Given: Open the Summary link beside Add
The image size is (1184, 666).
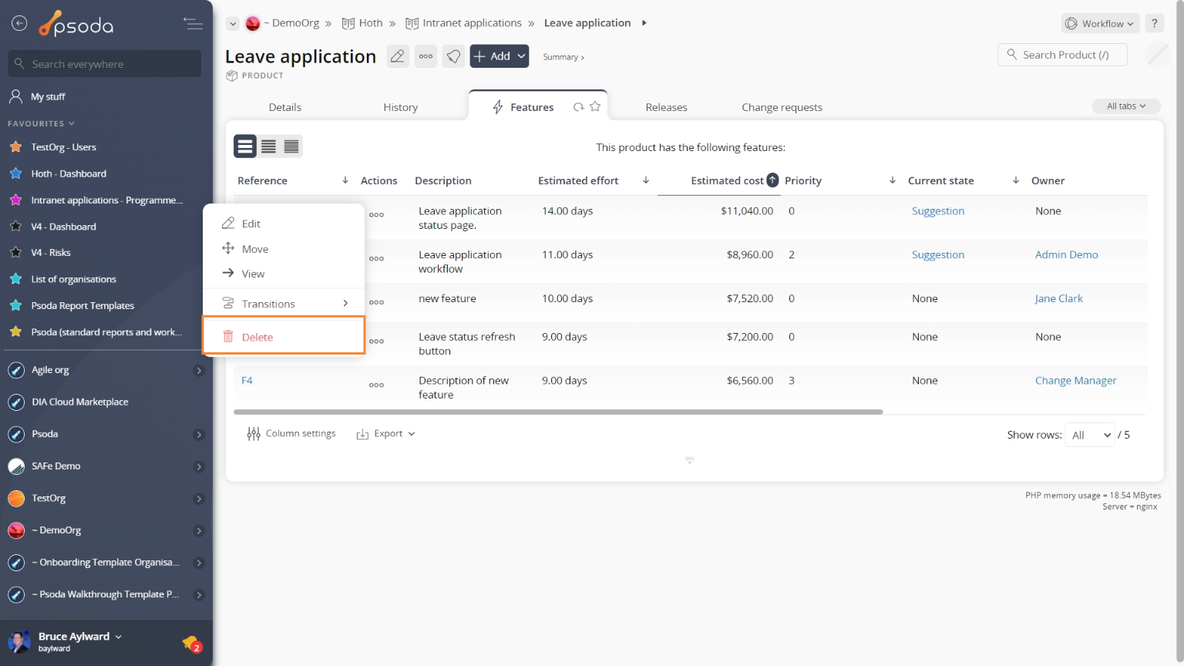Looking at the screenshot, I should click(x=563, y=57).
